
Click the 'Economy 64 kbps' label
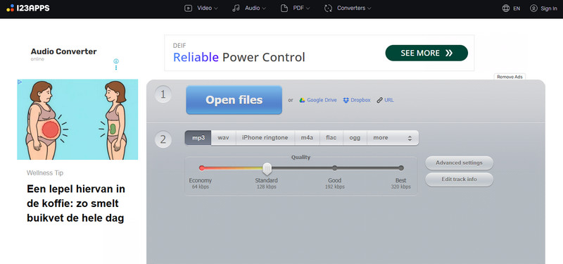pos(201,184)
